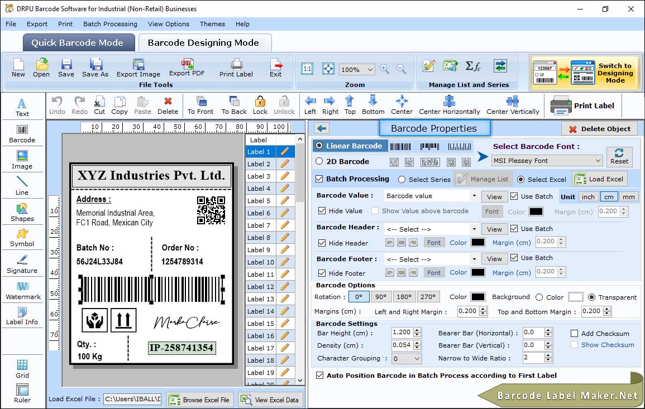
Task: Toggle Auto Position Barcode in Batch Process
Action: tap(319, 376)
